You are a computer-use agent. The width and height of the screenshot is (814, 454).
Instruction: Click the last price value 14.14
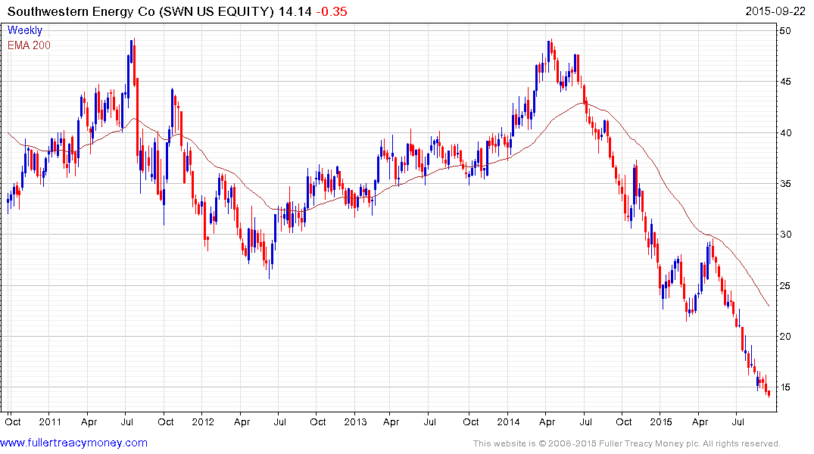point(295,11)
